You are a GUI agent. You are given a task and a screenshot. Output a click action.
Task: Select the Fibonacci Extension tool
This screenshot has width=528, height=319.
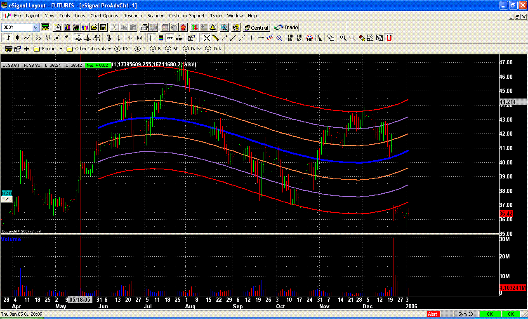coord(300,38)
